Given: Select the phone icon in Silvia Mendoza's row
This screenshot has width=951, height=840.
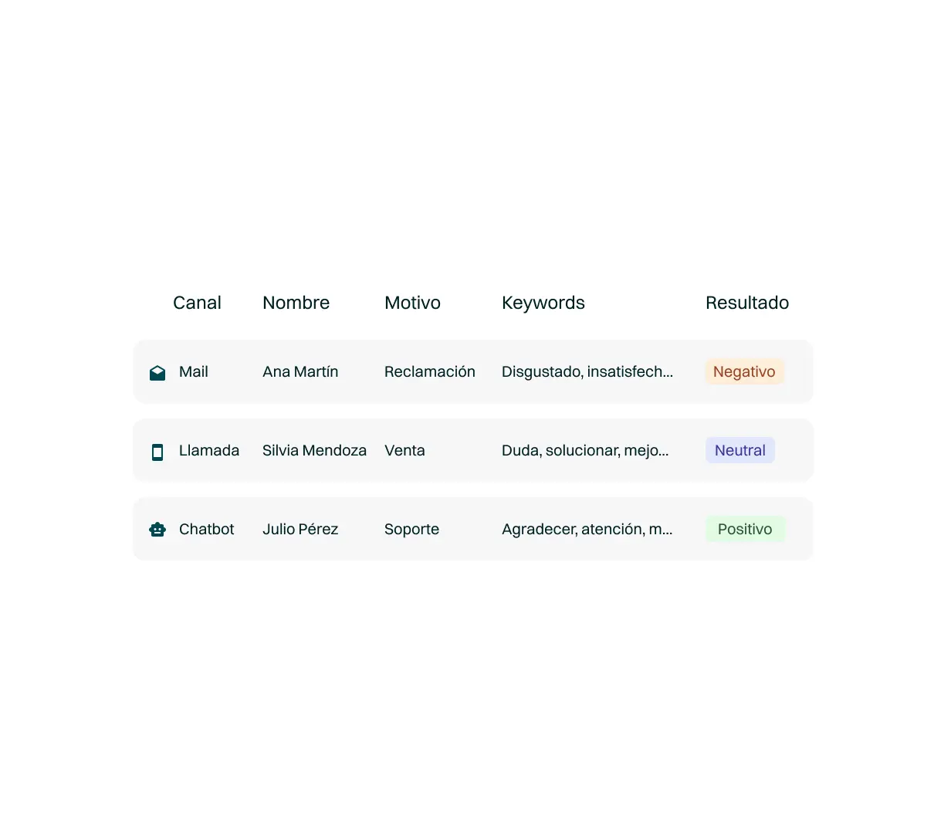Looking at the screenshot, I should pos(157,450).
